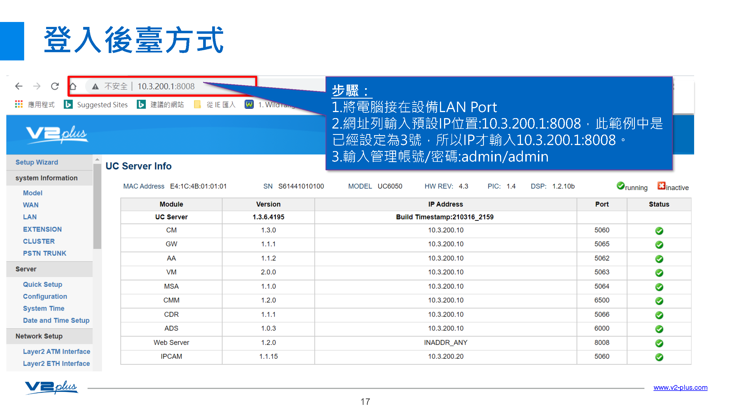Click the sidebar scrollbar thumb

pyautogui.click(x=97, y=207)
